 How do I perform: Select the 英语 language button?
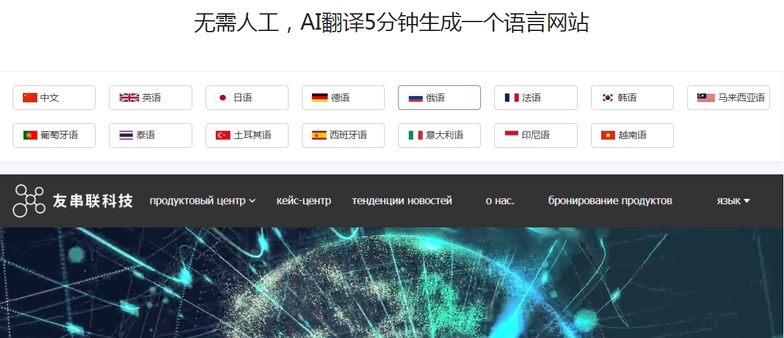click(151, 98)
